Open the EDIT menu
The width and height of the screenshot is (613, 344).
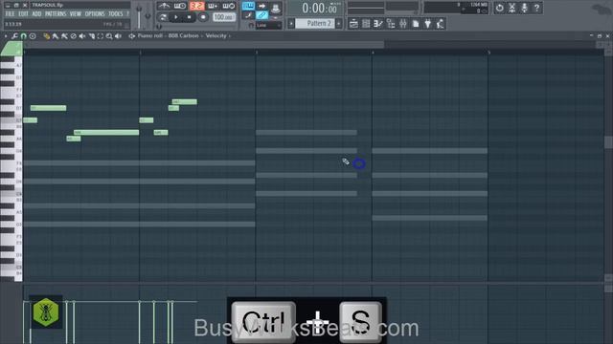click(x=23, y=14)
